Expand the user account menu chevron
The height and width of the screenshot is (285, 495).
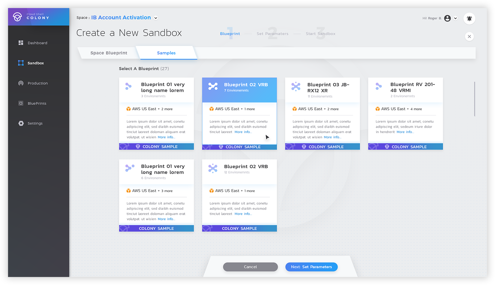pos(456,18)
